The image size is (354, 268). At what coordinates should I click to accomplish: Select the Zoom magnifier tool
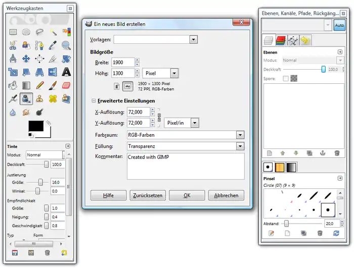point(66,45)
